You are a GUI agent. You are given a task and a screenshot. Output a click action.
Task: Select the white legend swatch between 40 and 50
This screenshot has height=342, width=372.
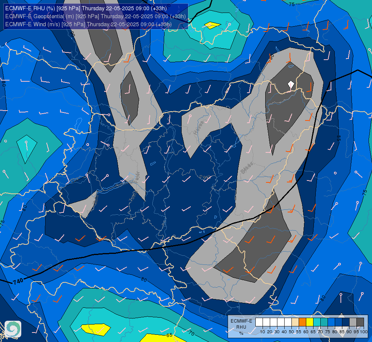[x=288, y=322]
